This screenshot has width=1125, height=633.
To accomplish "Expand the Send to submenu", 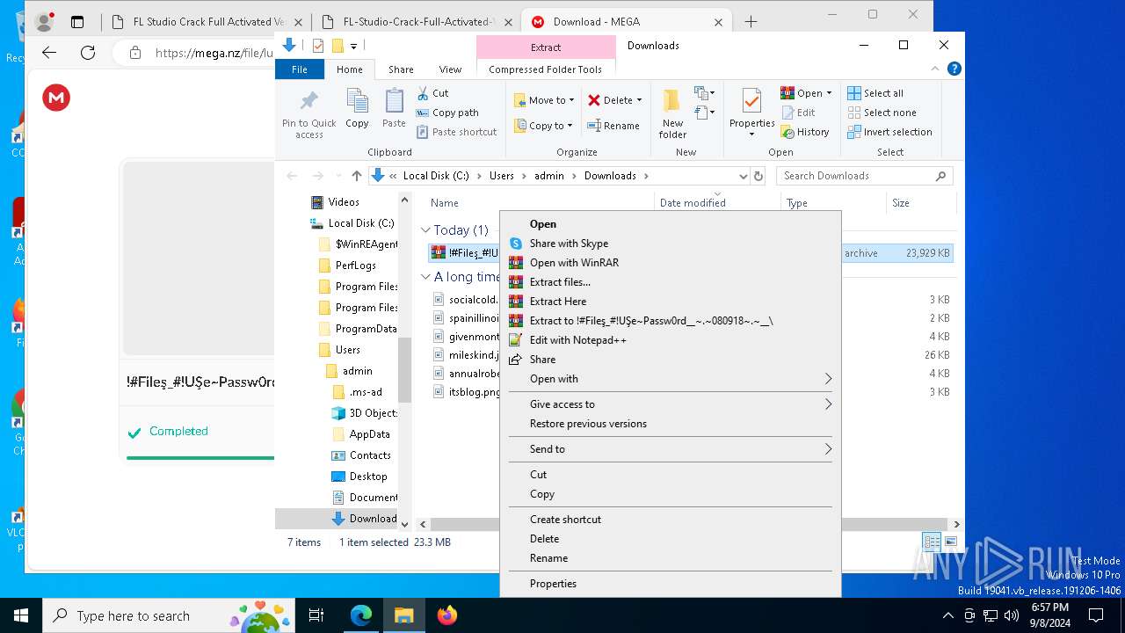I will [x=670, y=449].
